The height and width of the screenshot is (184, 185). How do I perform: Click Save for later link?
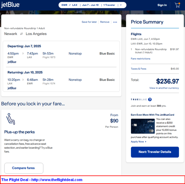(89, 22)
